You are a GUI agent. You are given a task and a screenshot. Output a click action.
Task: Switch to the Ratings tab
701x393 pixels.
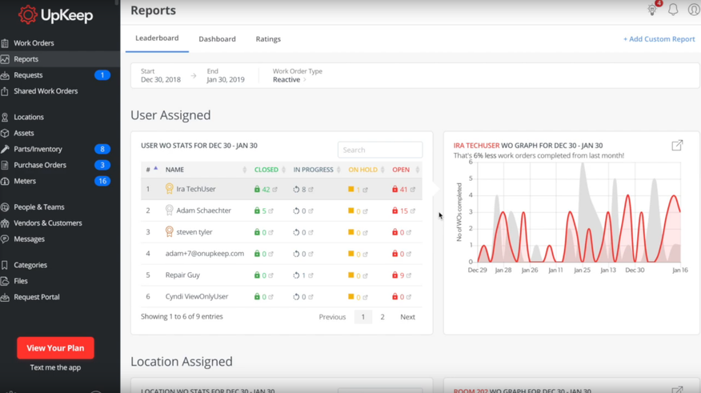(x=268, y=39)
